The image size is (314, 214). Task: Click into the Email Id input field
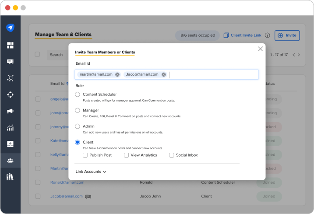214,74
